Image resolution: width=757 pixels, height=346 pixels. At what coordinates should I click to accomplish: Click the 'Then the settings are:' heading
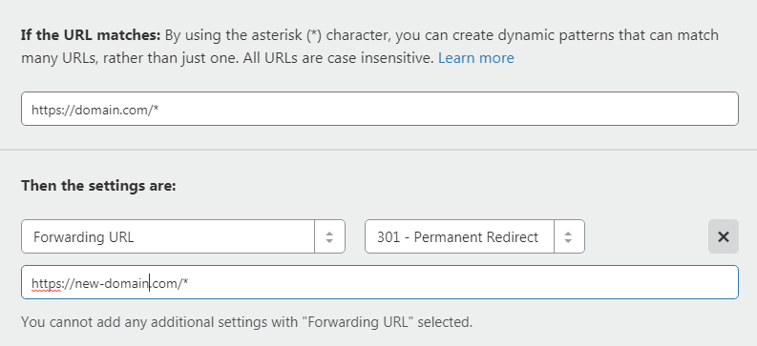(x=98, y=186)
